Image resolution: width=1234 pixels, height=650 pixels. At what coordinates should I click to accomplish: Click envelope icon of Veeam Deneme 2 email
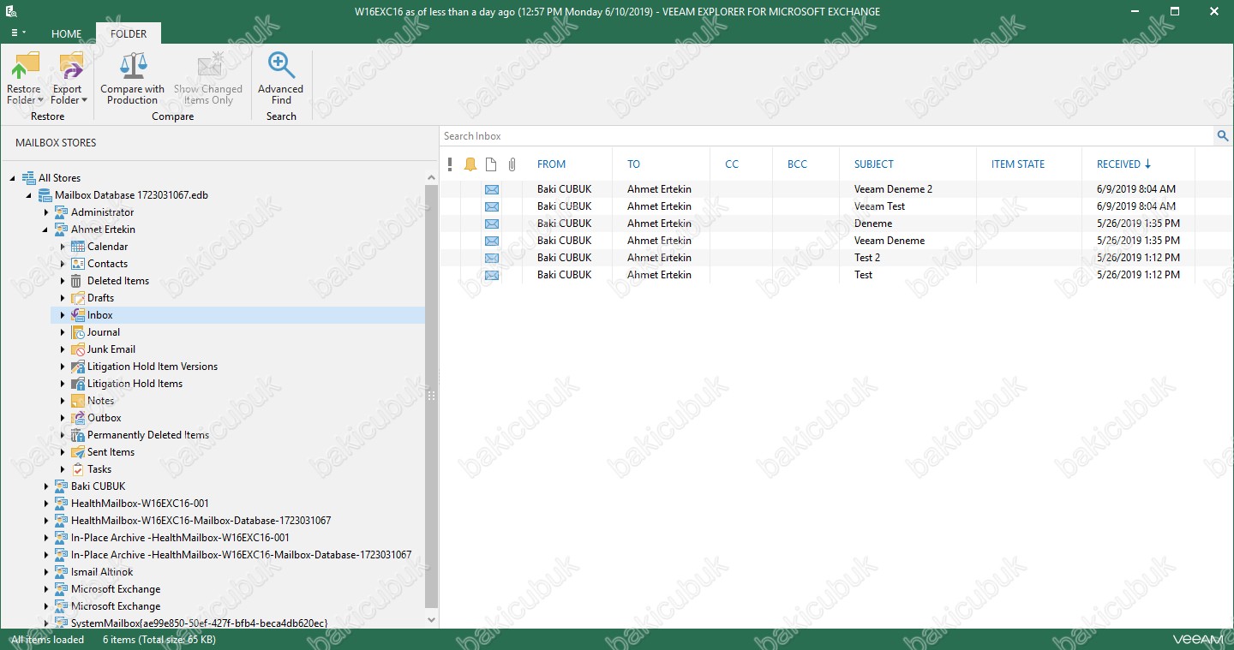point(492,189)
